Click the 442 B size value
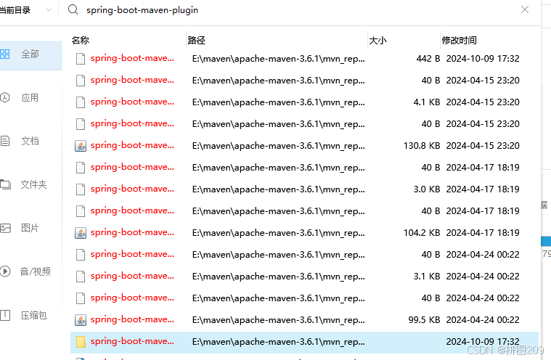Screen dimensions: 551x360 click(428, 58)
